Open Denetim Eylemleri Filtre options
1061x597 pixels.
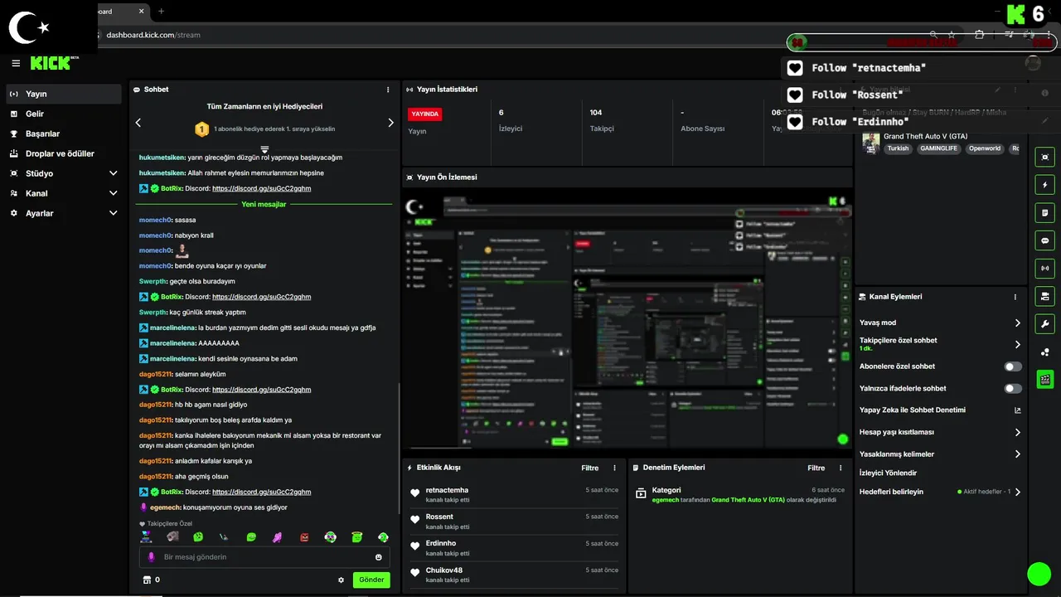[816, 468]
